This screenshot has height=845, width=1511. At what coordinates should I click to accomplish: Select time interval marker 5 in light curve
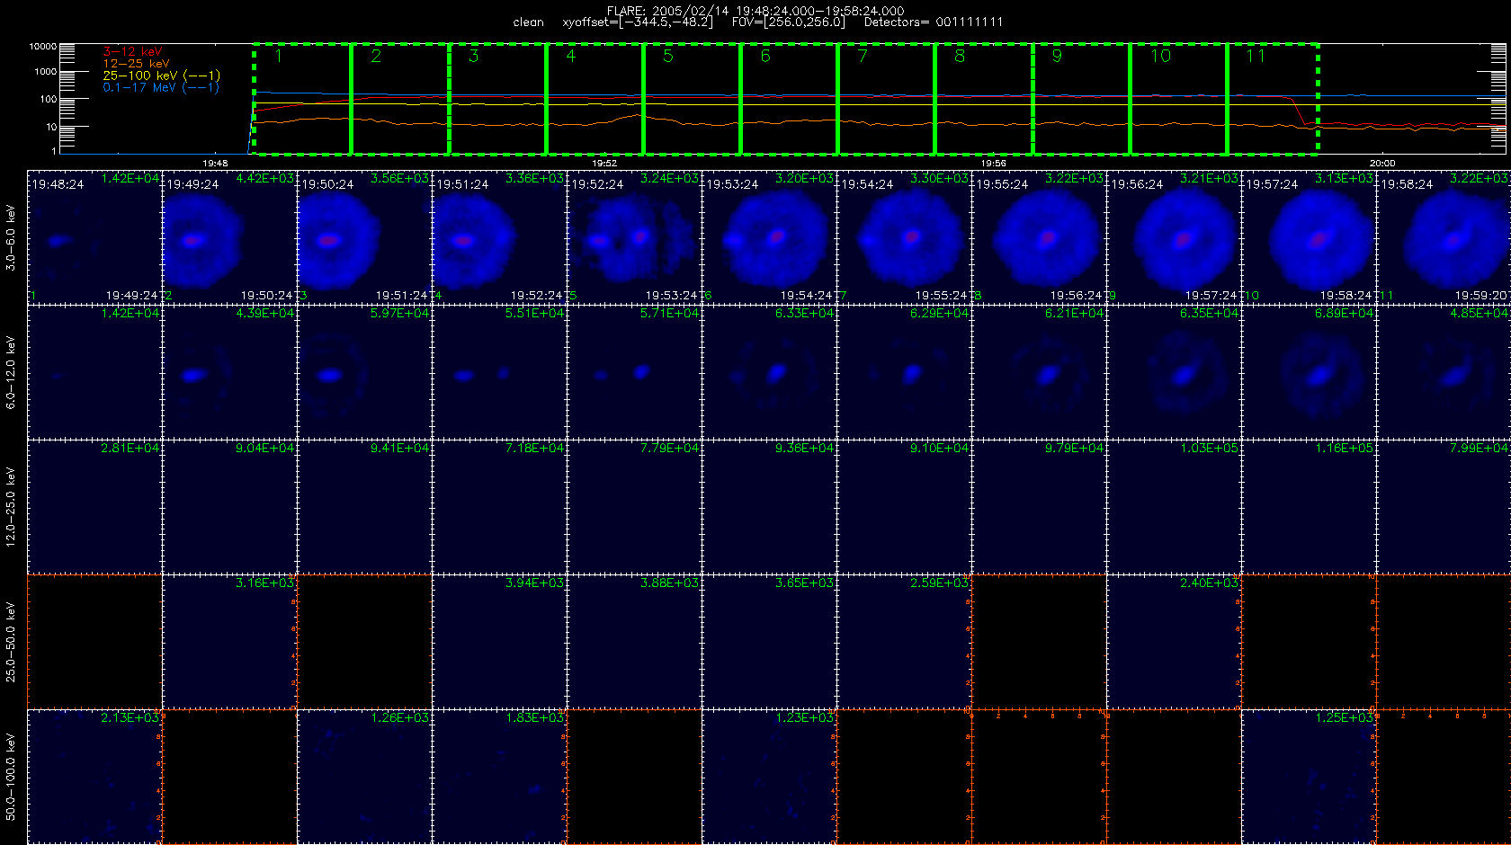(x=668, y=57)
